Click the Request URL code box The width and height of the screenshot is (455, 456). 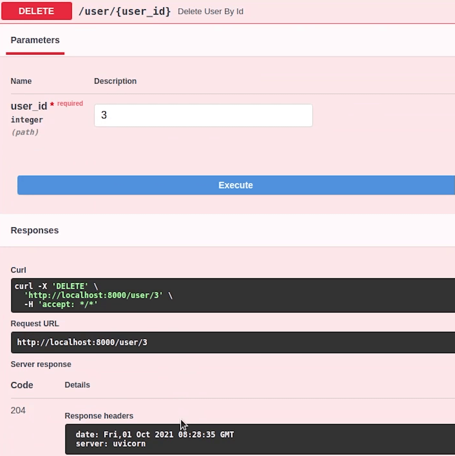point(82,342)
